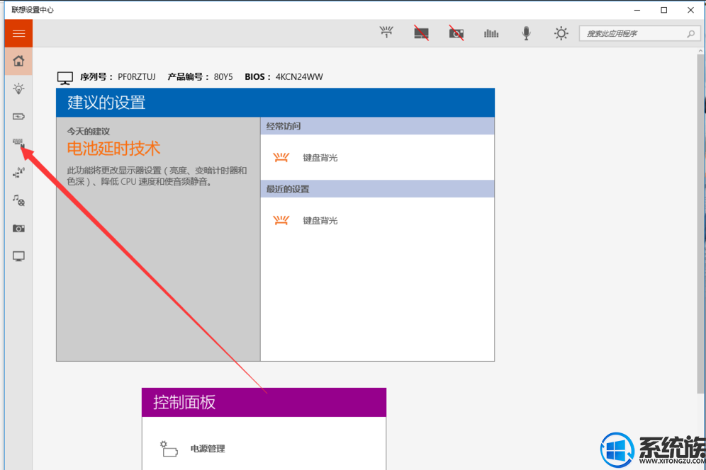The width and height of the screenshot is (706, 470).
Task: Open the audio equalizer toolbar icon
Action: coord(491,33)
